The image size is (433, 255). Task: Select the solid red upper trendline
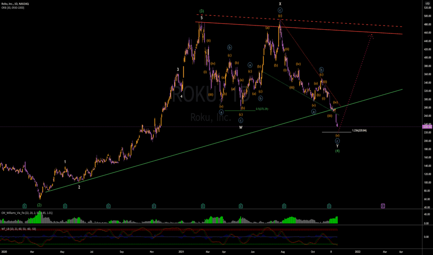[299, 28]
